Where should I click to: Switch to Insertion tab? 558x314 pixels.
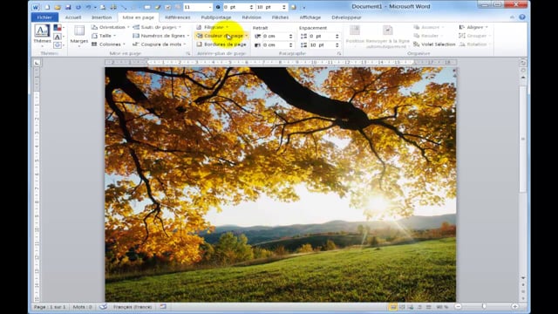tap(101, 17)
